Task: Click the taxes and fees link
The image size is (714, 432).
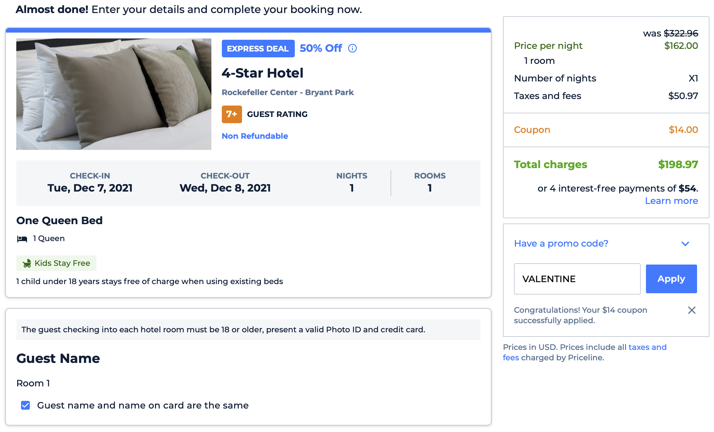Action: (647, 347)
